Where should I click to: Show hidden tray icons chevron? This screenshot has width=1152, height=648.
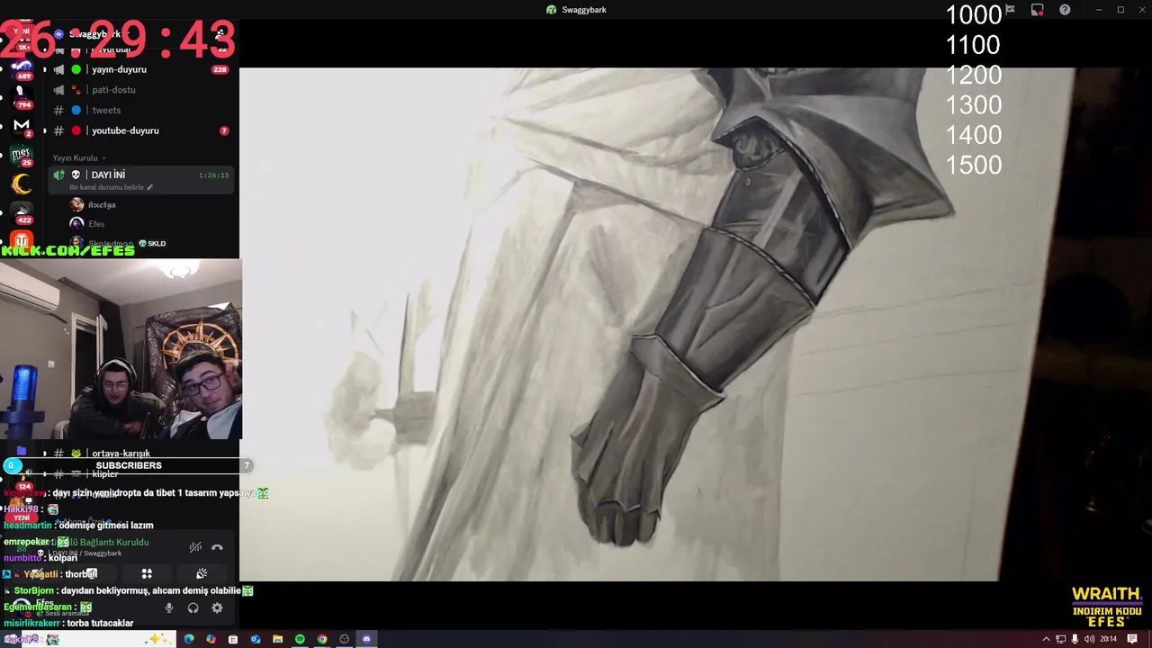point(1046,639)
